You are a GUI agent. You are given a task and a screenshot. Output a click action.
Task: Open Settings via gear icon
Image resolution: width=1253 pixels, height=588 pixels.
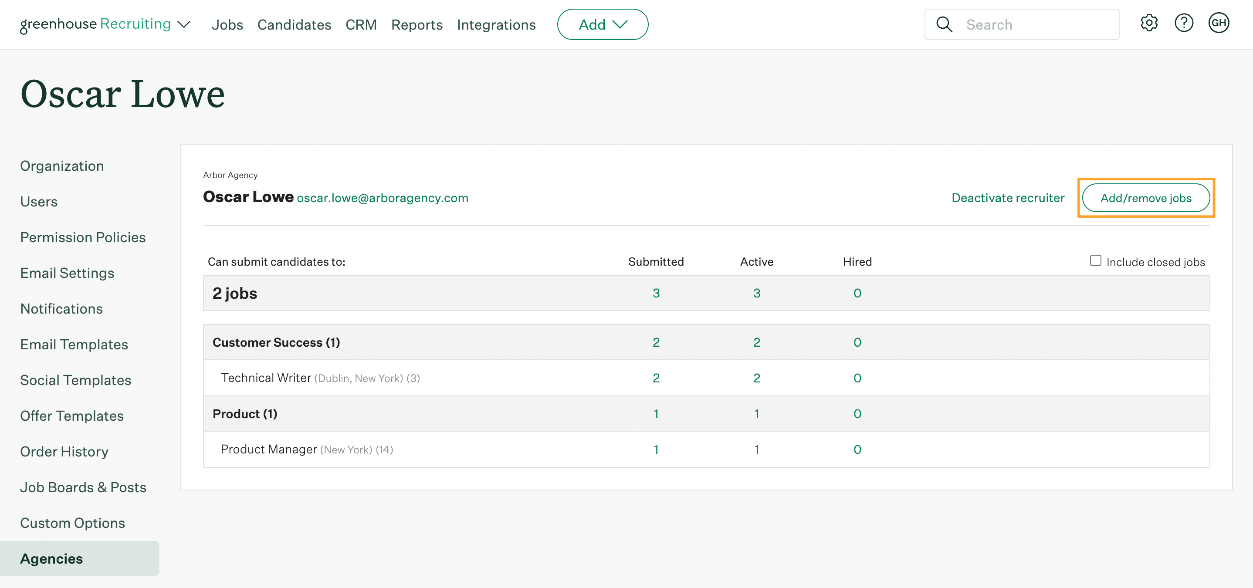click(x=1148, y=24)
